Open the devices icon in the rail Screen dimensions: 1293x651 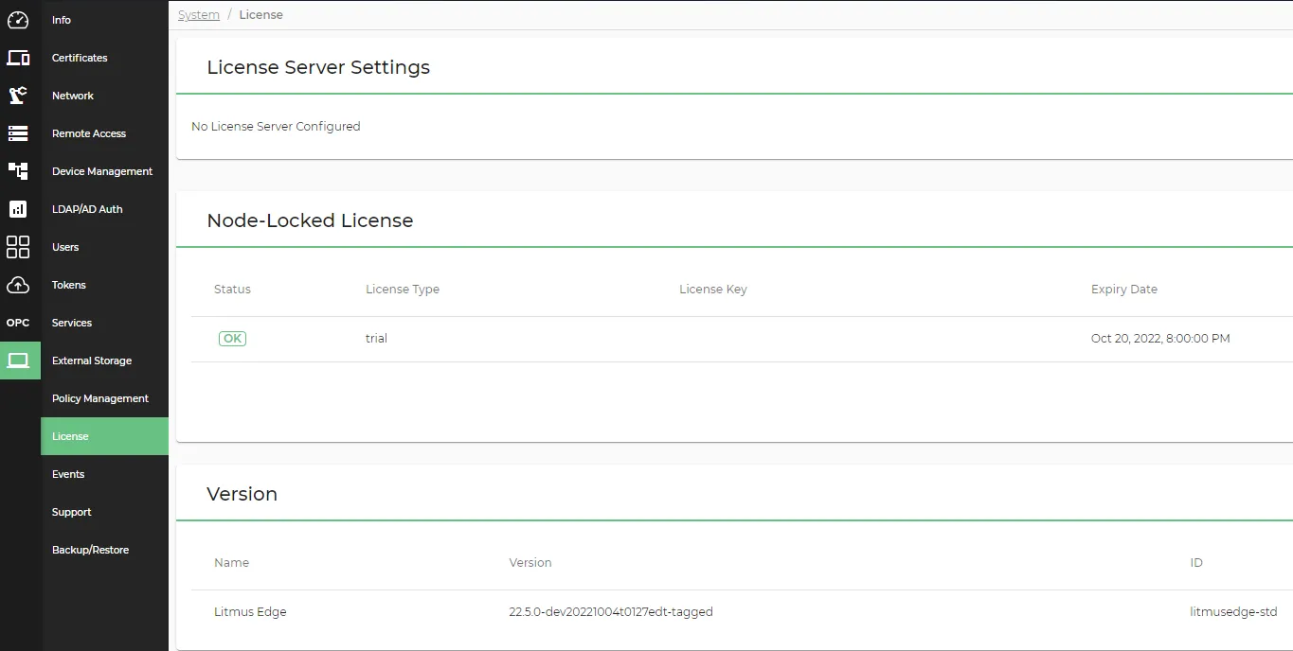tap(18, 58)
